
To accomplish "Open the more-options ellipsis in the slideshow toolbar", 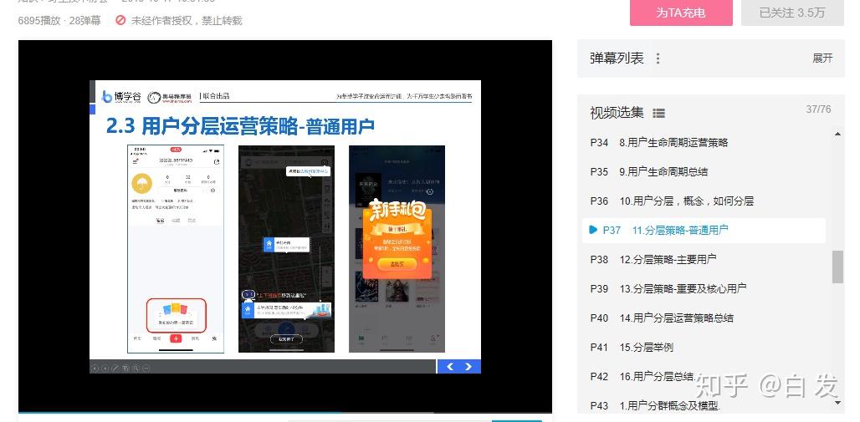I will click(146, 368).
